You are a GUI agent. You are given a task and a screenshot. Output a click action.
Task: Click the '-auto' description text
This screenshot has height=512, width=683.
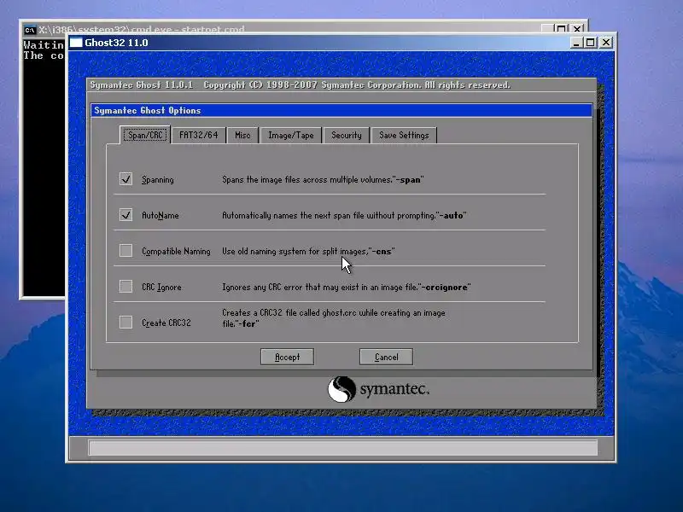344,215
